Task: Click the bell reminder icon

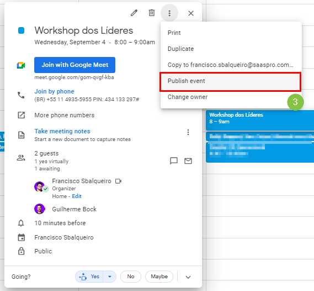Action: tap(21, 223)
